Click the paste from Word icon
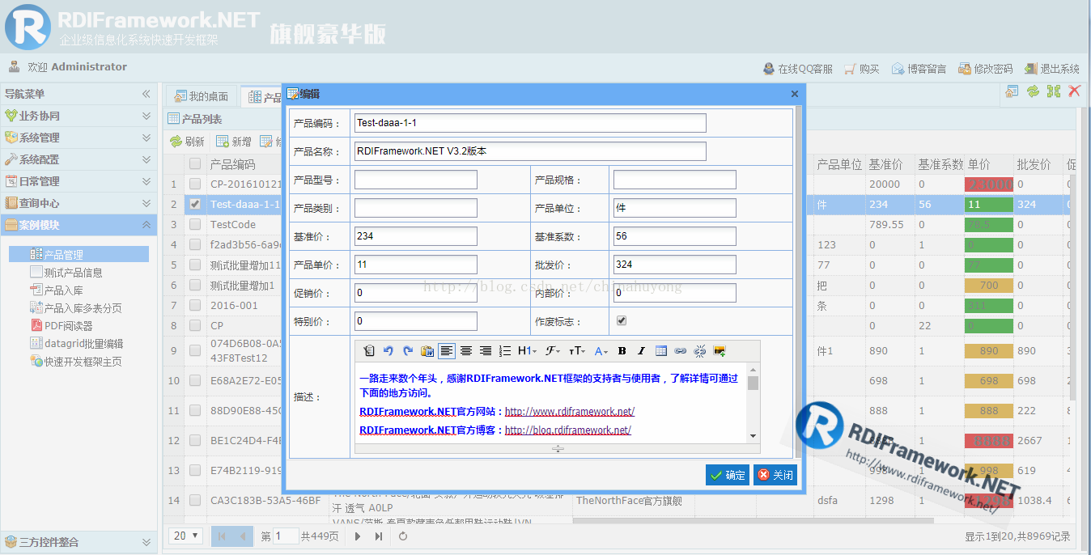Viewport: 1091px width, 555px height. coord(427,350)
